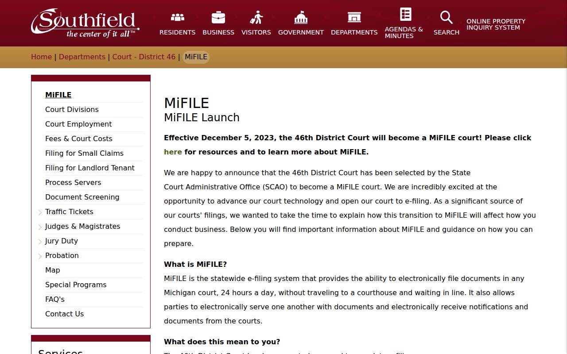Click the Departments storefront icon
Viewport: 567px width, 354px height.
click(354, 17)
